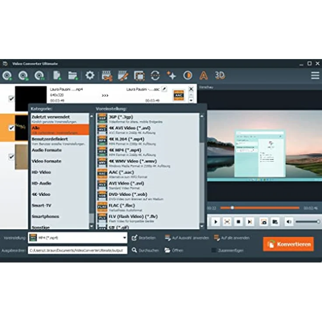Toggle checkbox for the Laura Pausini file
Screen dimensions: 322x322
11,98
